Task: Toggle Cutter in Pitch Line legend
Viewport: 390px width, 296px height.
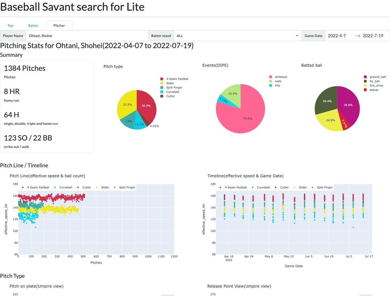Action: [84, 187]
